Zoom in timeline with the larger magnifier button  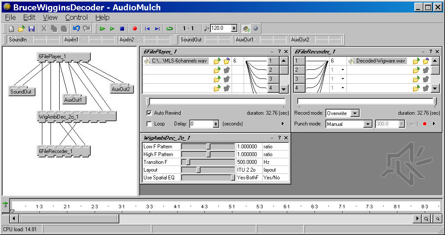[x=426, y=219]
